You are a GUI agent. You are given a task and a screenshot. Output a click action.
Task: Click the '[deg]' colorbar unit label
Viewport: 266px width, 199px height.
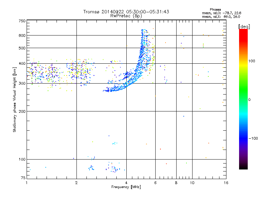[244, 27]
